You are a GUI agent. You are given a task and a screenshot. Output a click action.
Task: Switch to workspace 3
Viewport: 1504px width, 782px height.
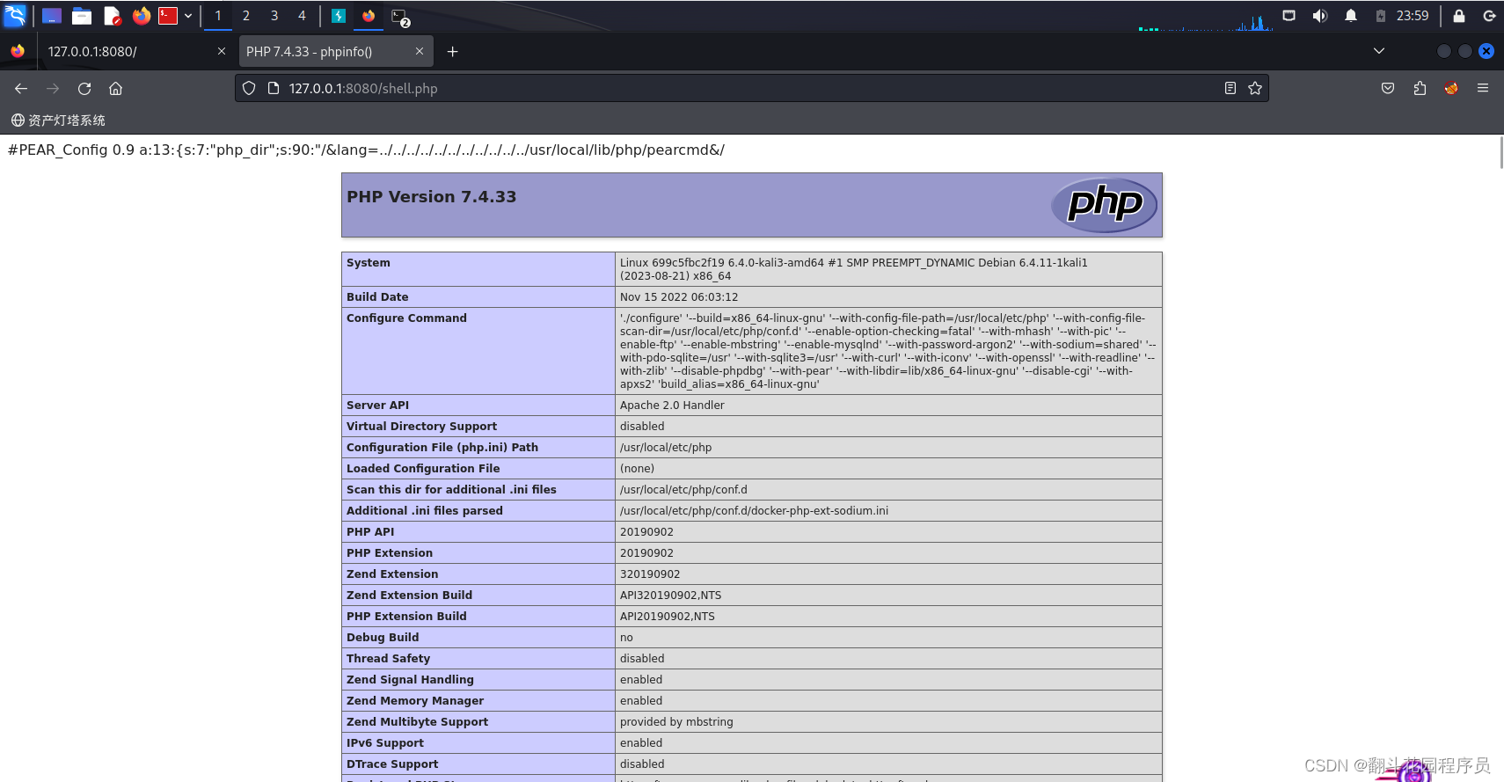point(274,16)
